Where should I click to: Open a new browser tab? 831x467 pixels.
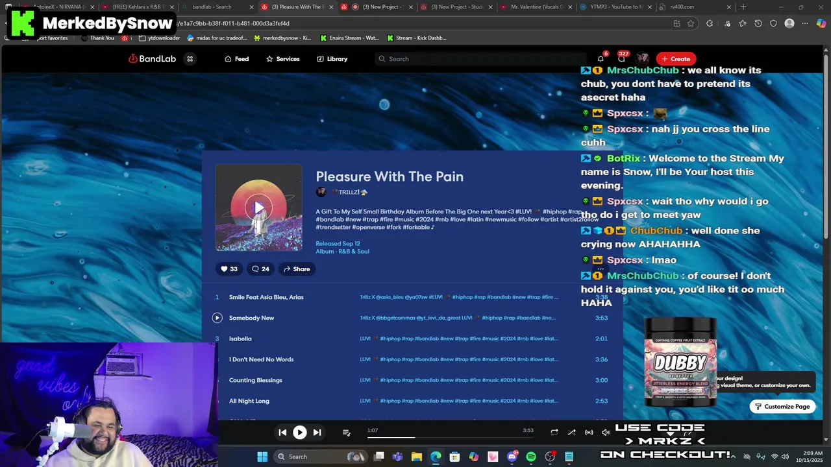click(743, 7)
